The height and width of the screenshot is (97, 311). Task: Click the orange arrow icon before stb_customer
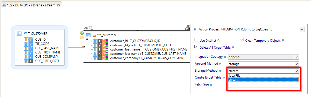coord(95,36)
